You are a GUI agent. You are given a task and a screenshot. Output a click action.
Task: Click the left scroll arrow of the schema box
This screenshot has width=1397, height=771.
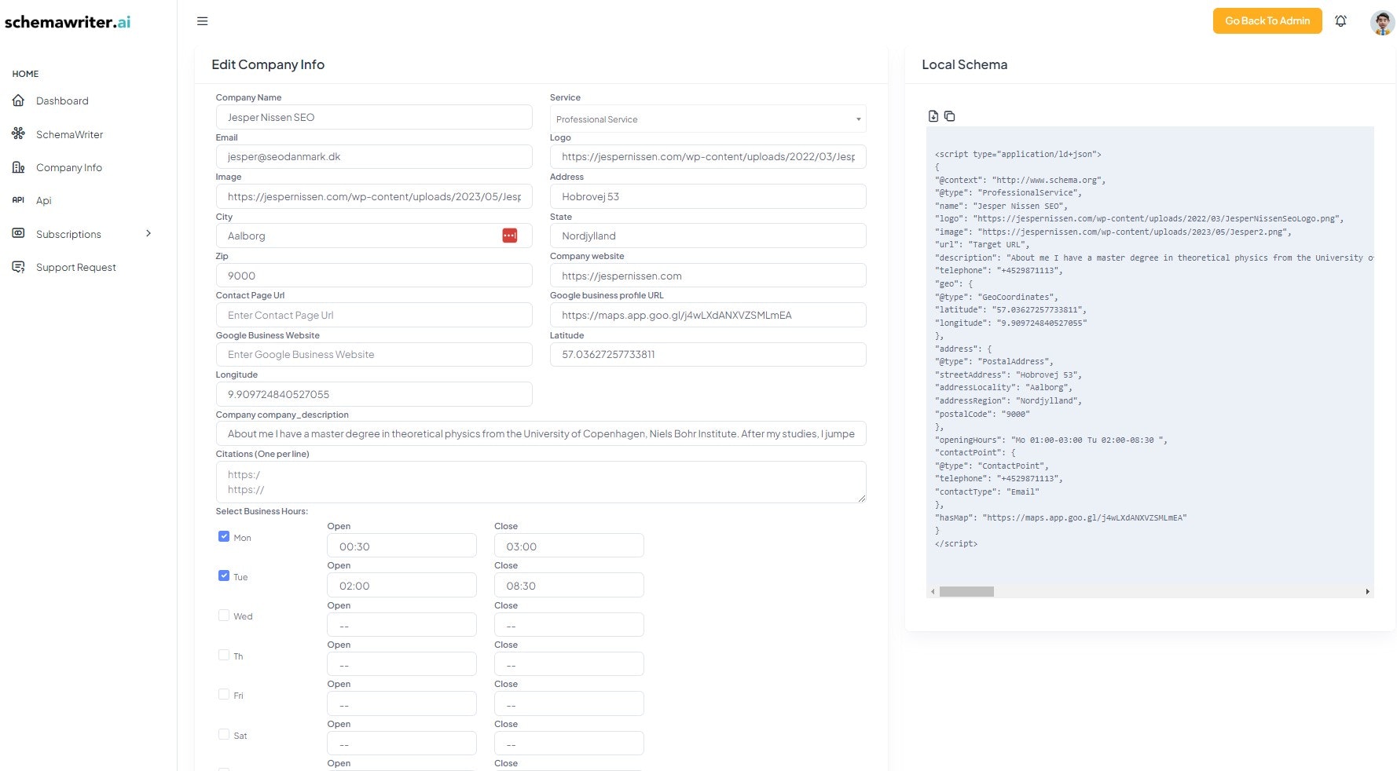933,592
